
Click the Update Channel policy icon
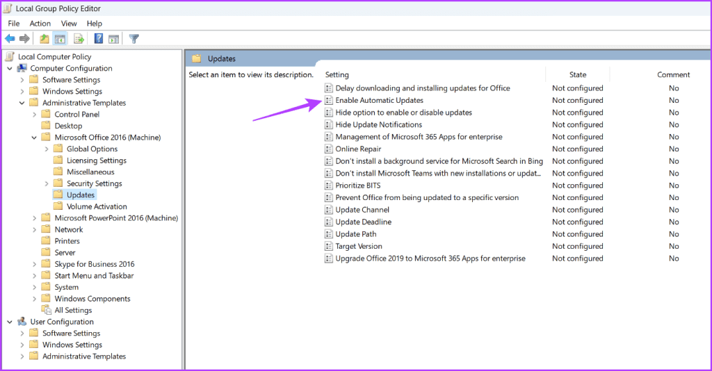click(x=329, y=210)
